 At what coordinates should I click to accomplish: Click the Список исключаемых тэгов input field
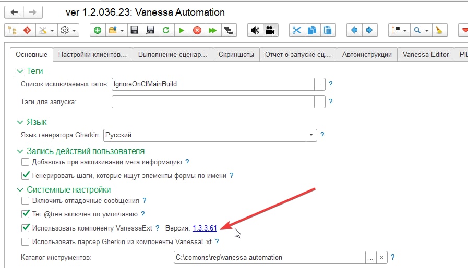pos(213,84)
